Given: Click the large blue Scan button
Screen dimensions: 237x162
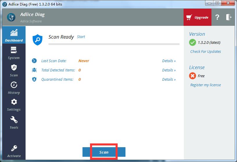Looking at the screenshot, I should click(x=104, y=152).
